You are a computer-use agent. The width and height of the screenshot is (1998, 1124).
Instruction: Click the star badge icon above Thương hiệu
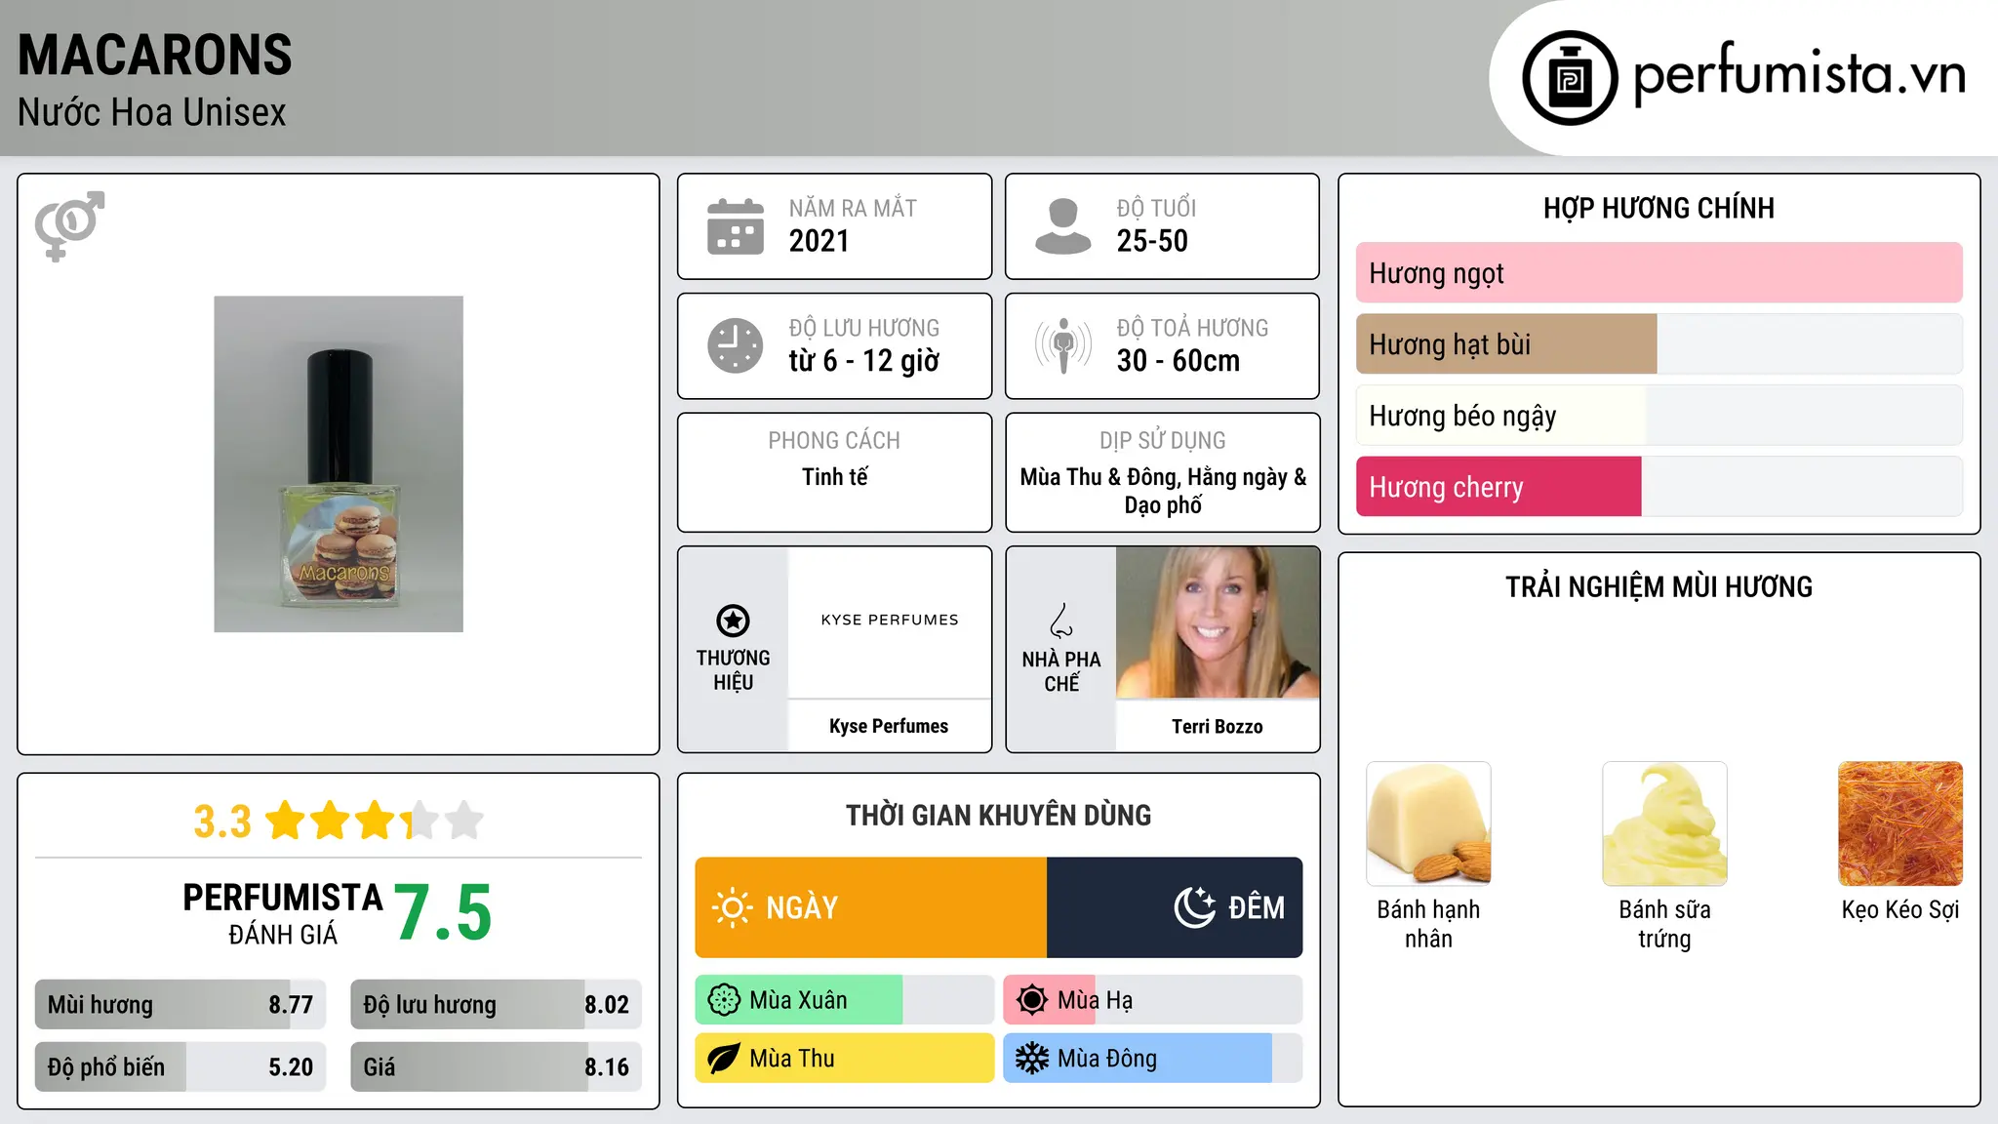(x=733, y=621)
